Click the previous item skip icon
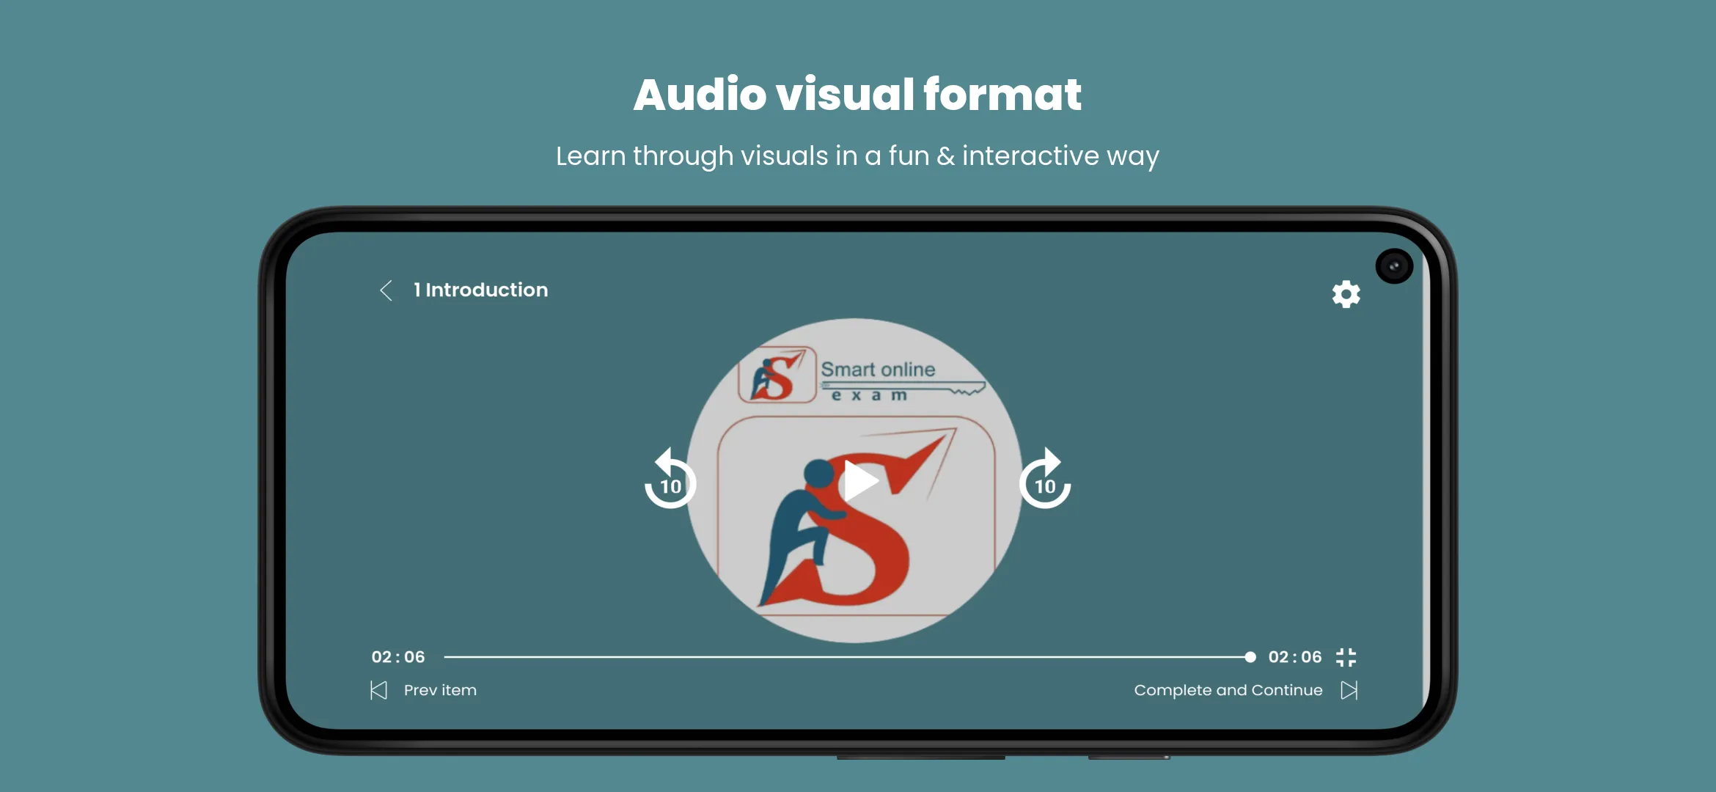This screenshot has width=1716, height=792. tap(378, 690)
